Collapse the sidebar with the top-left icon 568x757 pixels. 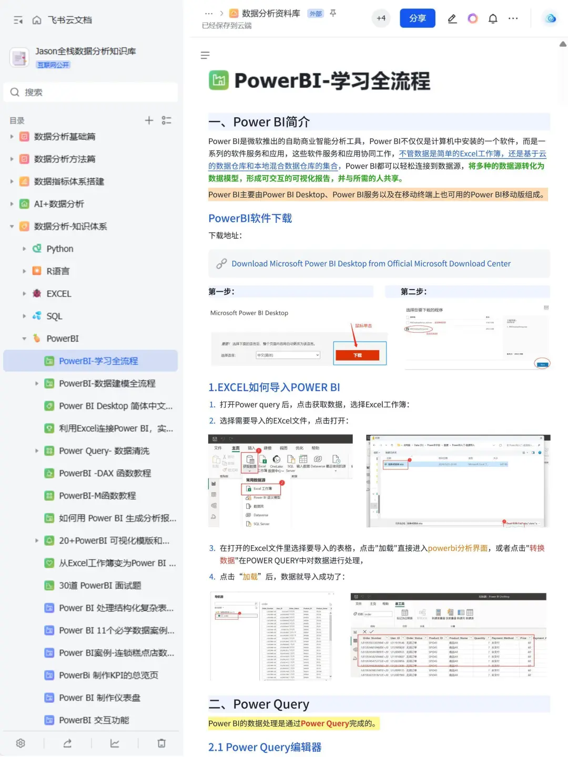coord(17,19)
